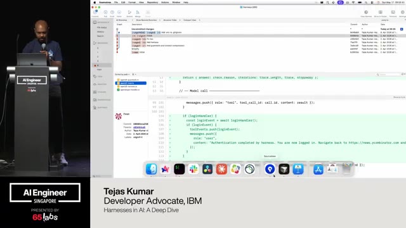Click the Author column header
Viewport: 406px width, 228px height.
pos(365,25)
